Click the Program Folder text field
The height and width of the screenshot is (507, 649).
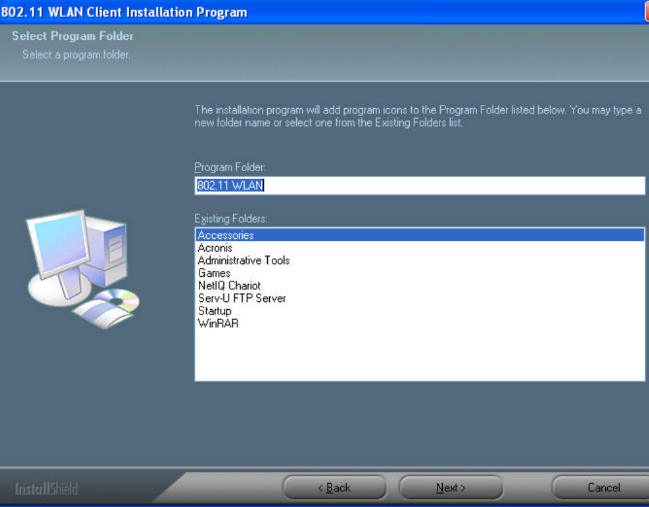click(x=420, y=185)
